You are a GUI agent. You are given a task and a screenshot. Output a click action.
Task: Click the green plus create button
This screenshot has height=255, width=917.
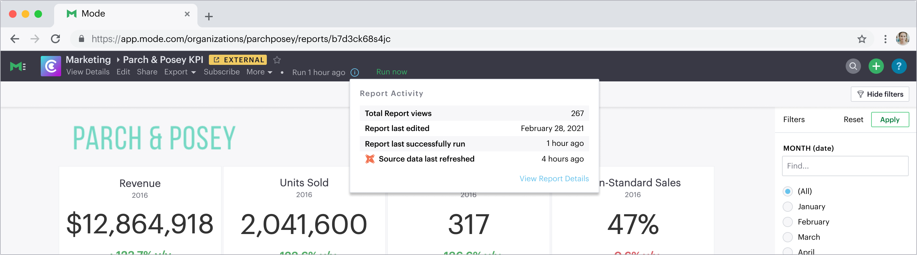(x=876, y=66)
